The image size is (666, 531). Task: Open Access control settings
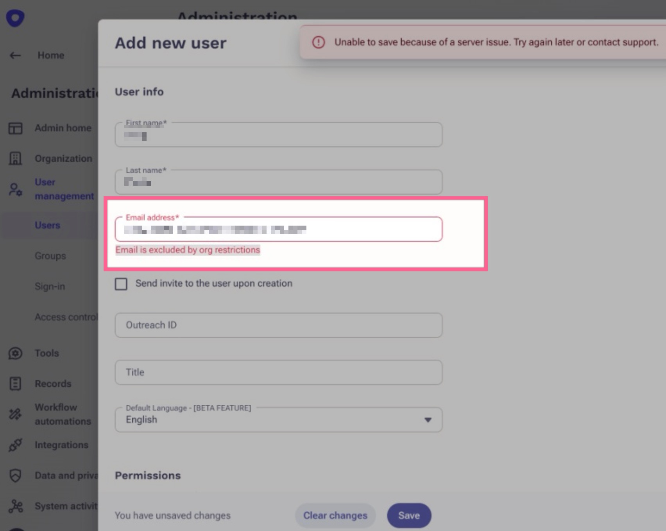(66, 317)
